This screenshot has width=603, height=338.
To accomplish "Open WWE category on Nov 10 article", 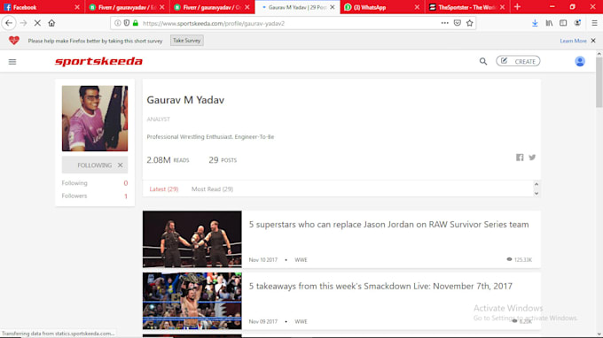I will coord(301,260).
